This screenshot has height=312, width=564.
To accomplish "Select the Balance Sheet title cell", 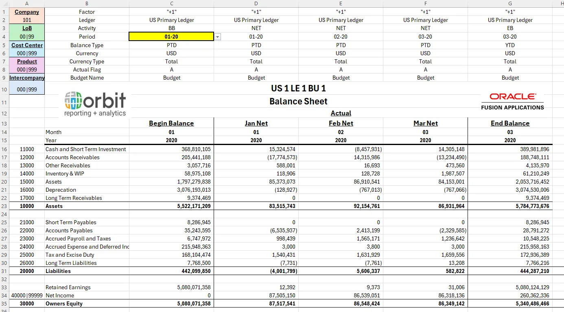I will click(298, 101).
